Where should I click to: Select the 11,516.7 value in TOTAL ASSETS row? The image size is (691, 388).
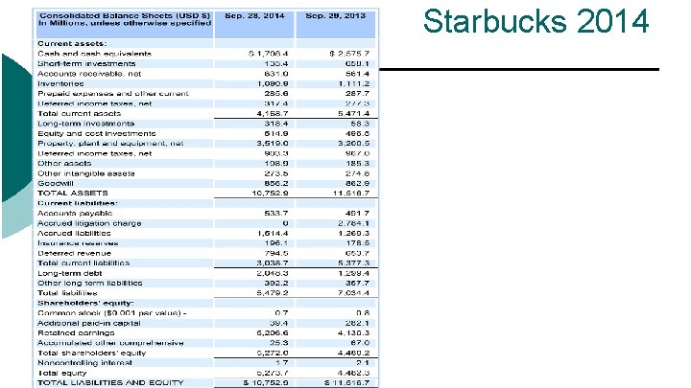[351, 194]
